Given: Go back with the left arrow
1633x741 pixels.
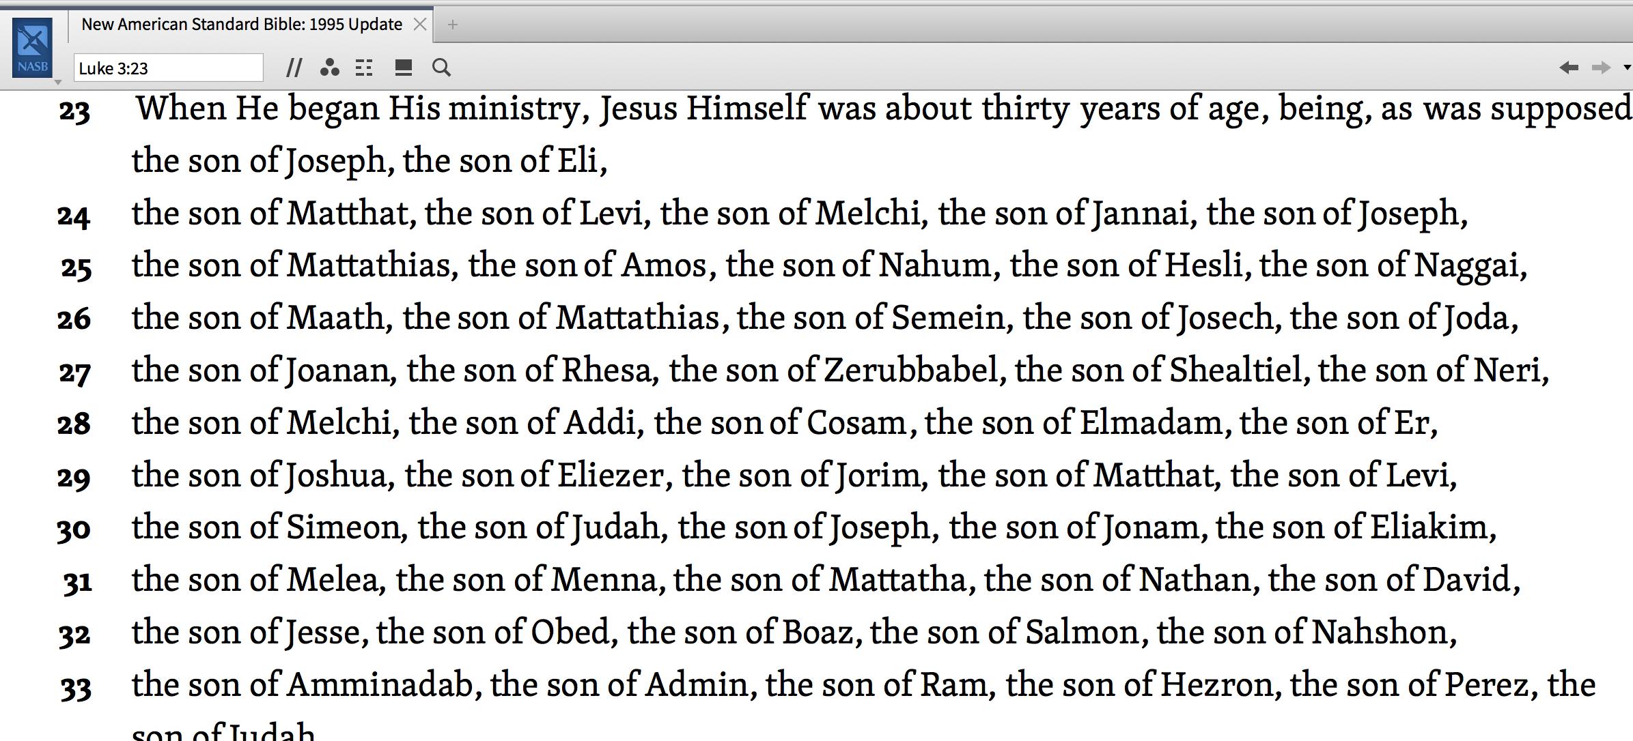Looking at the screenshot, I should point(1569,68).
